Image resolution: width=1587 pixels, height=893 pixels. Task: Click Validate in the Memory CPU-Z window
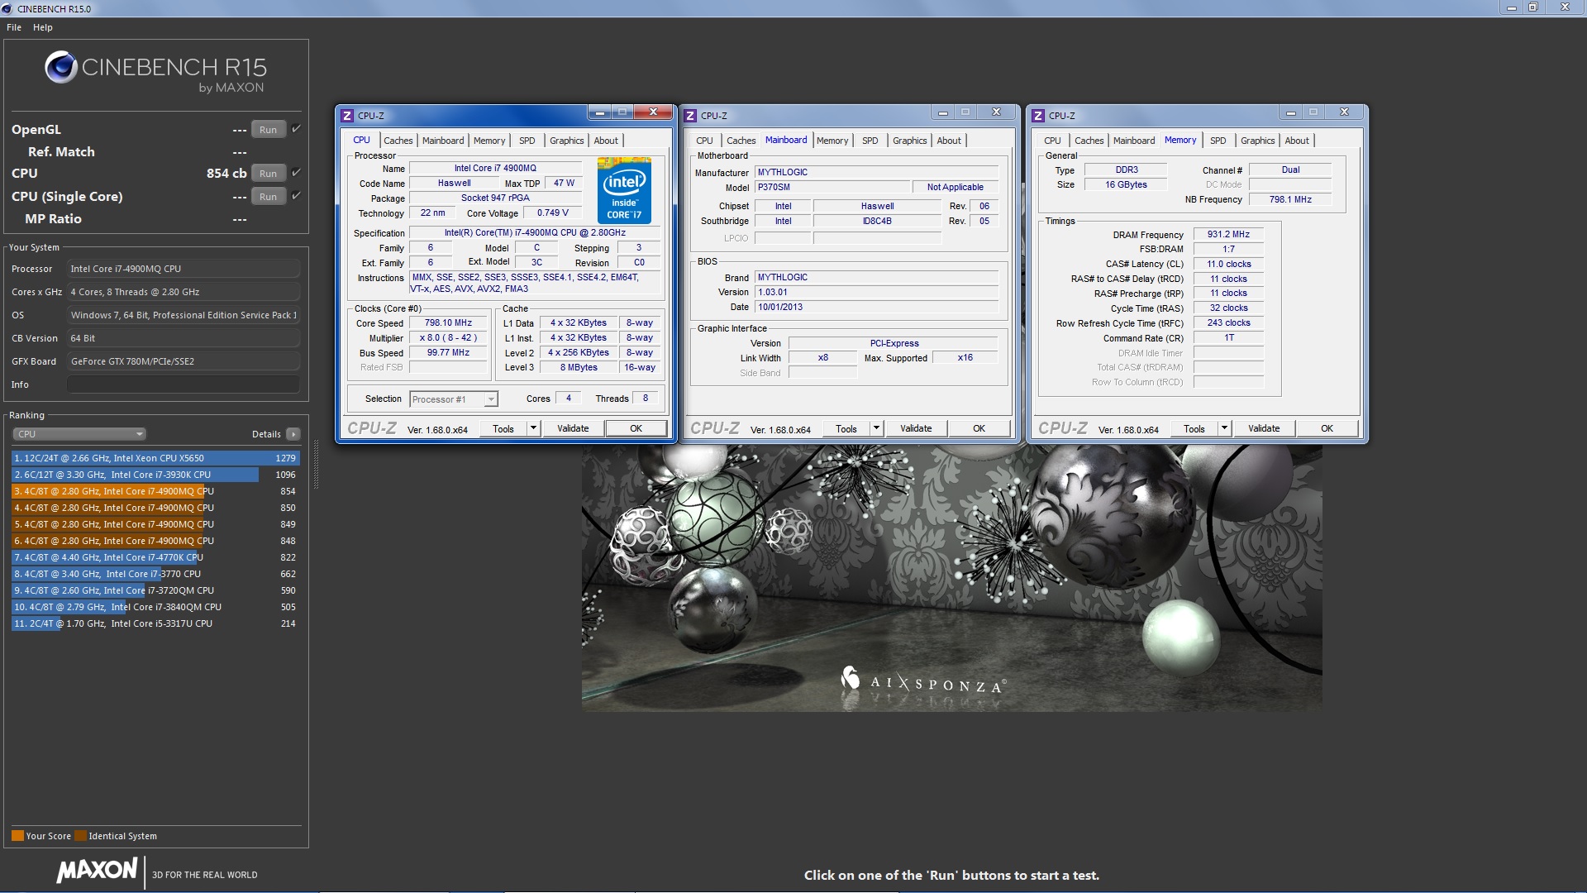[x=1264, y=428]
